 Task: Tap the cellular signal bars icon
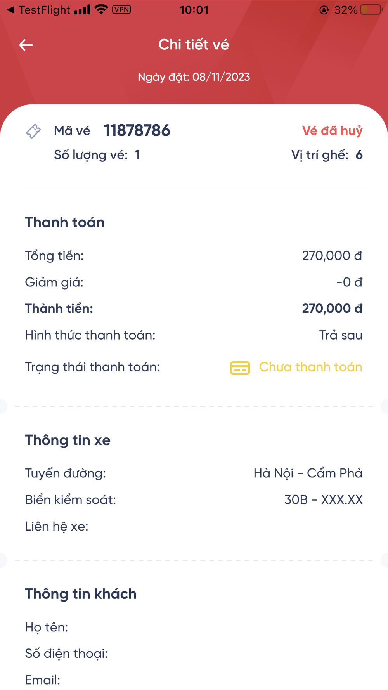pyautogui.click(x=82, y=10)
